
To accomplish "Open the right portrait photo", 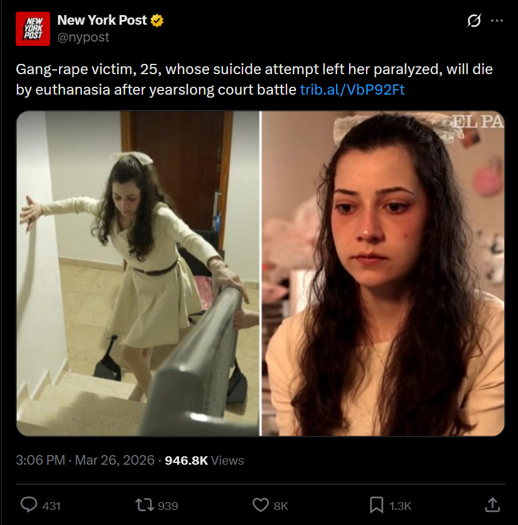I will 383,273.
